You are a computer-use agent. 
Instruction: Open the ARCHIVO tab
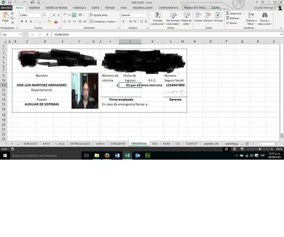(6, 8)
